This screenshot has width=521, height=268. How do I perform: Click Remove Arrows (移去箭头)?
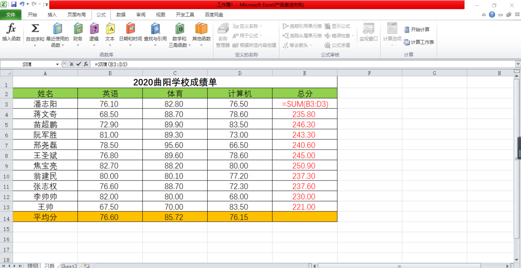(x=298, y=45)
